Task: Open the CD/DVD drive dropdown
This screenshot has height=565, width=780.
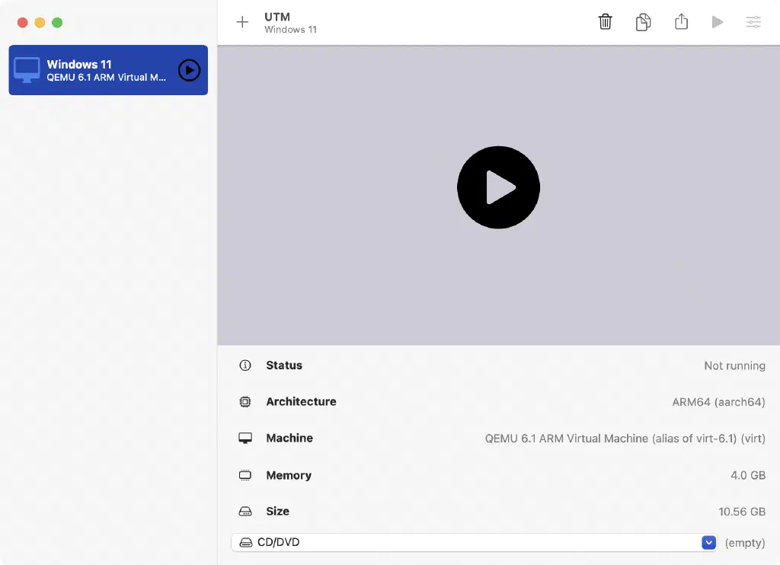Action: click(472, 543)
